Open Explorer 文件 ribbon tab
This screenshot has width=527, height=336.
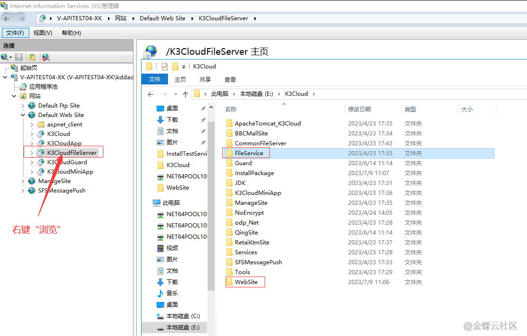(x=155, y=79)
